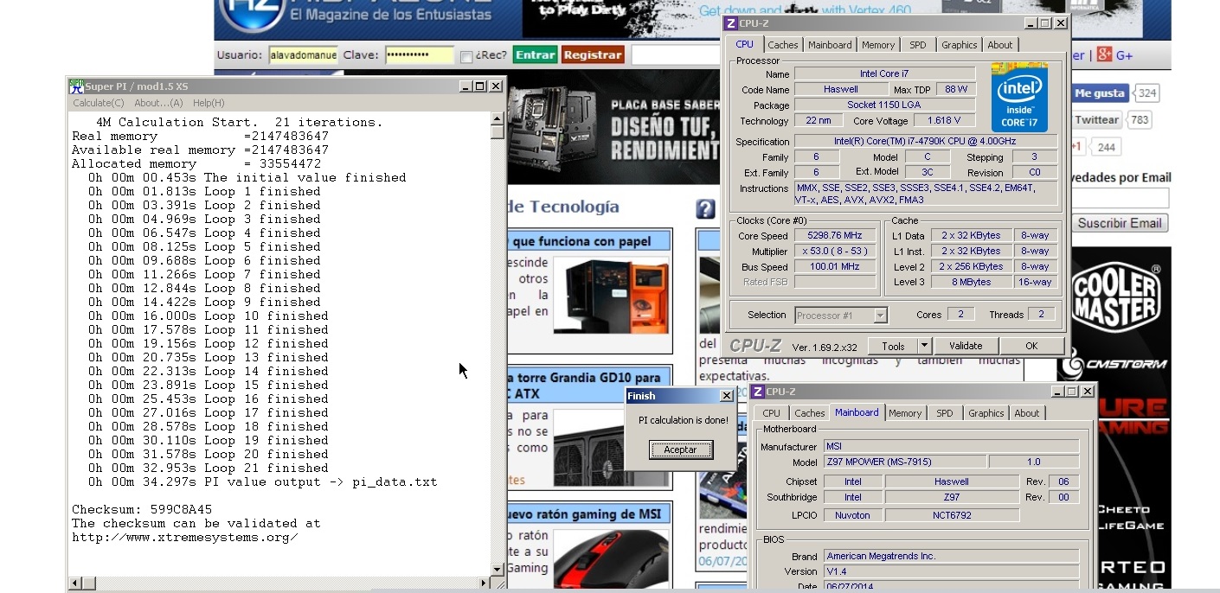Open the Help(H) menu in Super PI
Image resolution: width=1220 pixels, height=593 pixels.
208,103
